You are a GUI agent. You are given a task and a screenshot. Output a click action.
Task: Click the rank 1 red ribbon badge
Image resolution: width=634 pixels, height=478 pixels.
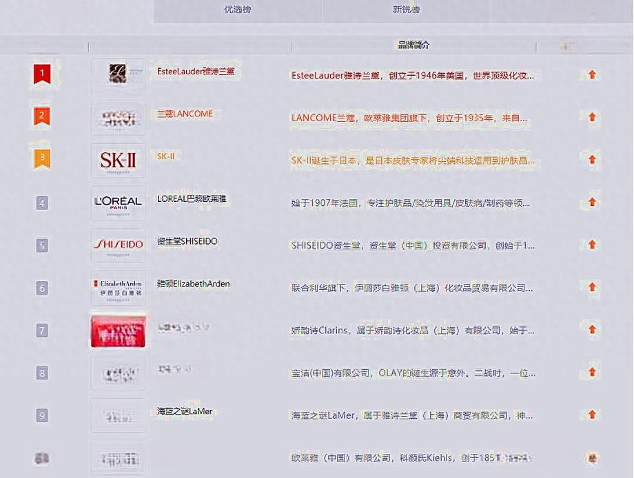point(42,74)
